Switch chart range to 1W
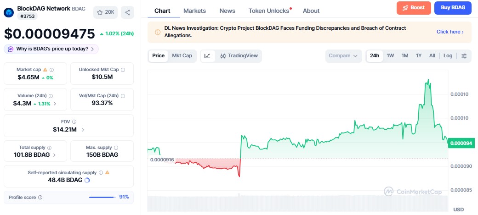This screenshot has width=478, height=215. [x=390, y=55]
